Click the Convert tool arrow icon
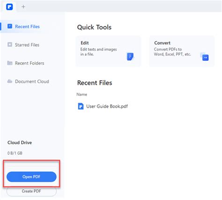222x200 pixels. click(x=205, y=57)
